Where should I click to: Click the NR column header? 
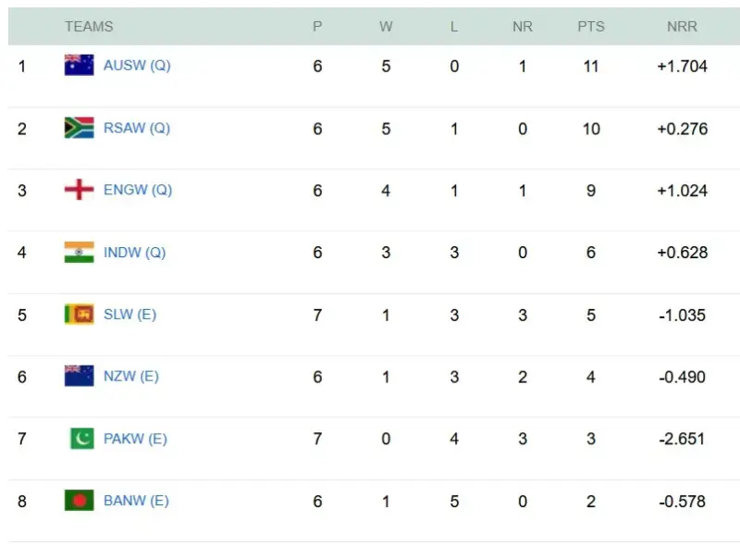[x=523, y=27]
